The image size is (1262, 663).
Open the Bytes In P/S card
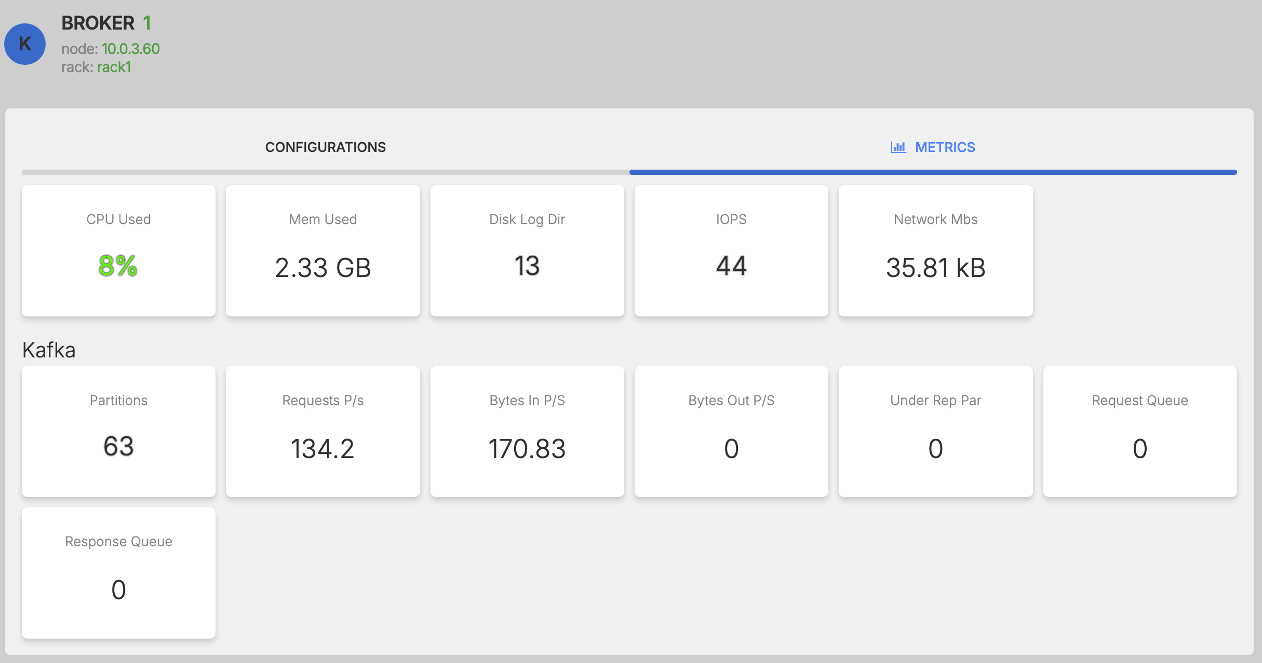[527, 432]
